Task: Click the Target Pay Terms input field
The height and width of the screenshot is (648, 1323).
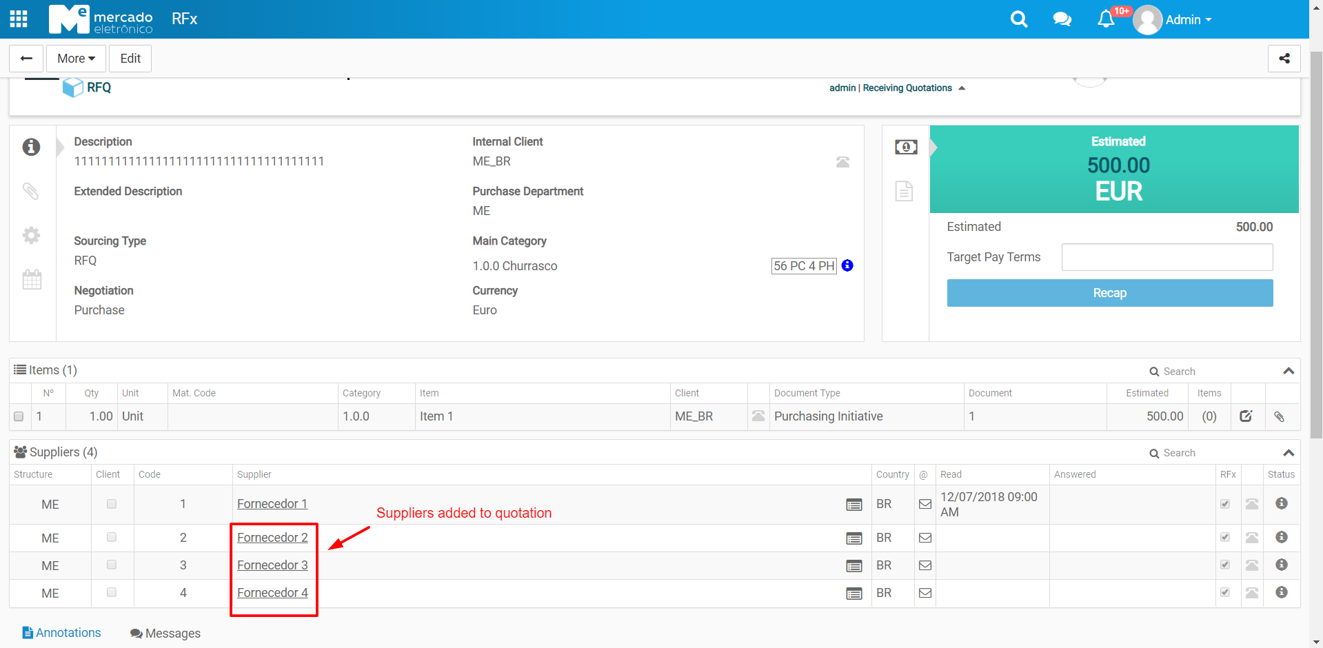Action: pos(1167,257)
